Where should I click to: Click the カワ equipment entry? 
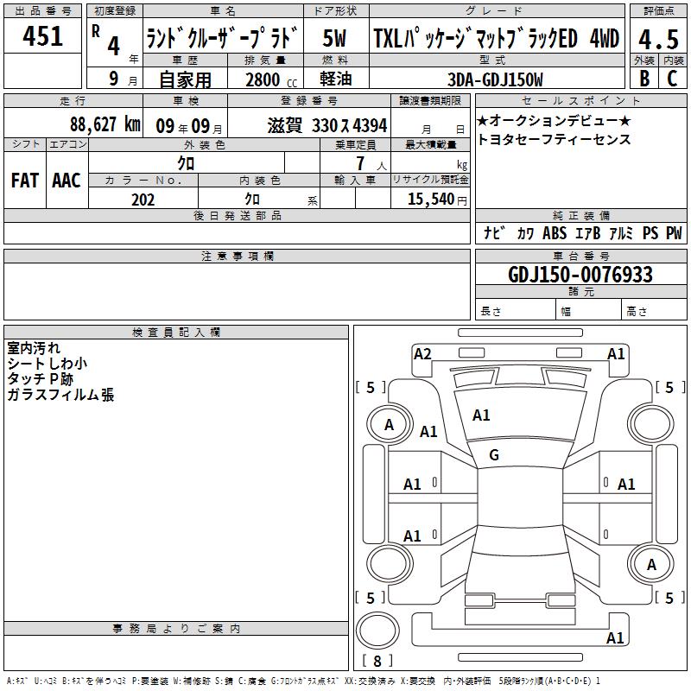[525, 233]
